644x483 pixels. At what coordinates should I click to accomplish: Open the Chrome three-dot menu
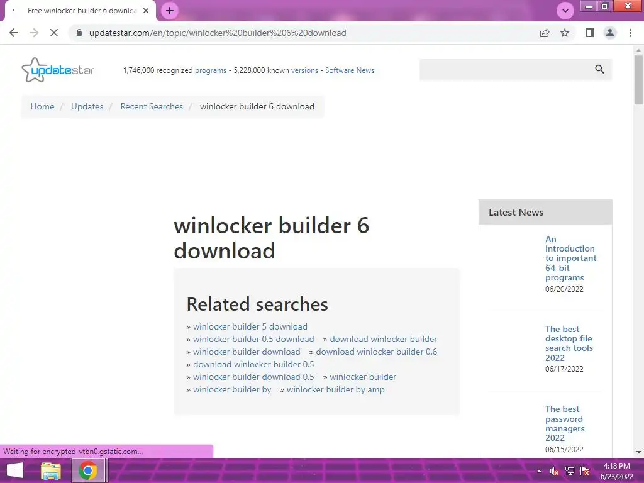tap(630, 33)
